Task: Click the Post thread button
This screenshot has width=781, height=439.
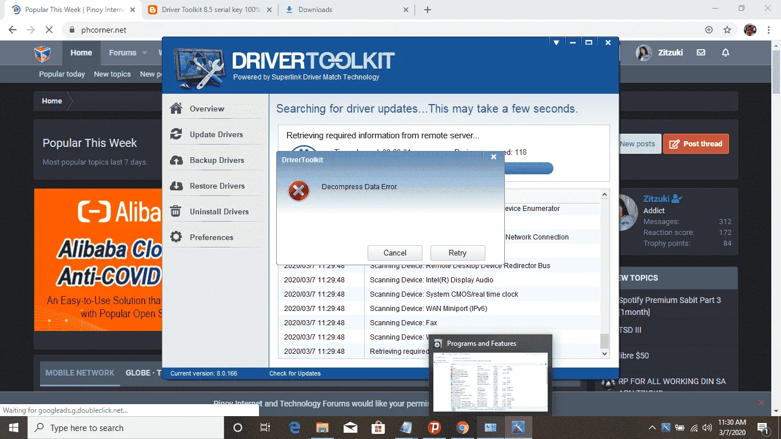Action: click(x=696, y=143)
